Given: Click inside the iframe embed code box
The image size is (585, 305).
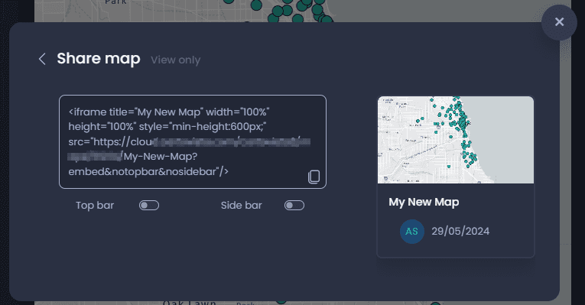Looking at the screenshot, I should pos(193,141).
